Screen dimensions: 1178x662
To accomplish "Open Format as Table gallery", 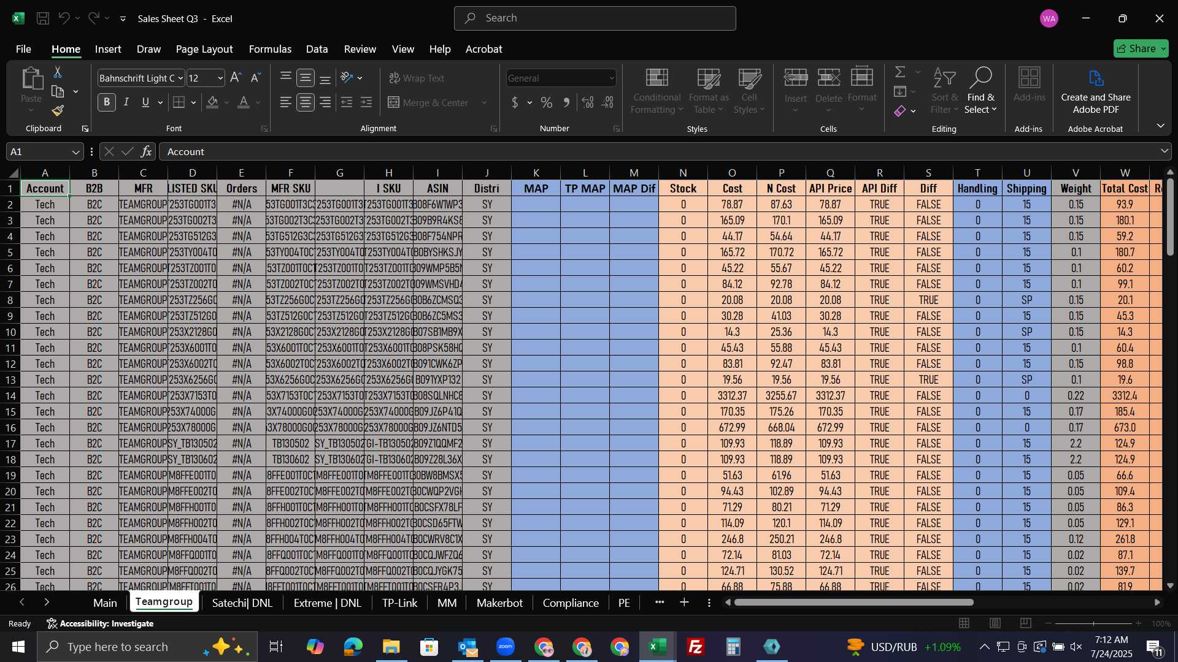I will 709,91.
